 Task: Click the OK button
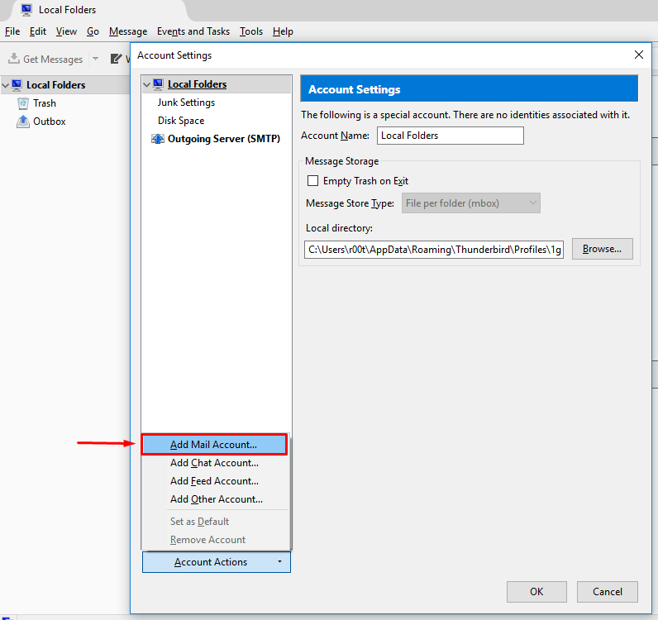(536, 591)
